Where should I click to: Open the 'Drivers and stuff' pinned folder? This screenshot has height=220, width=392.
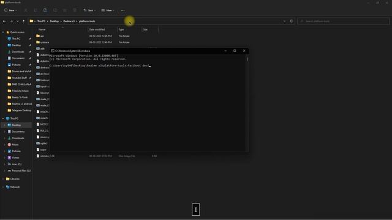click(20, 71)
